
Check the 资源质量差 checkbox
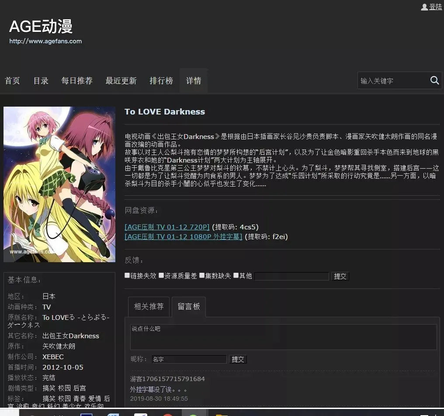(x=161, y=276)
